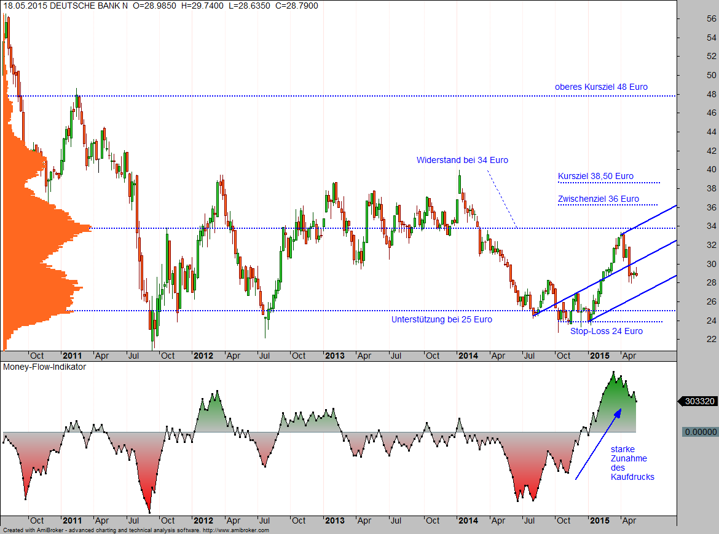The height and width of the screenshot is (534, 719).
Task: Click the 2012 label on the price chart's time axis
Action: tap(203, 356)
